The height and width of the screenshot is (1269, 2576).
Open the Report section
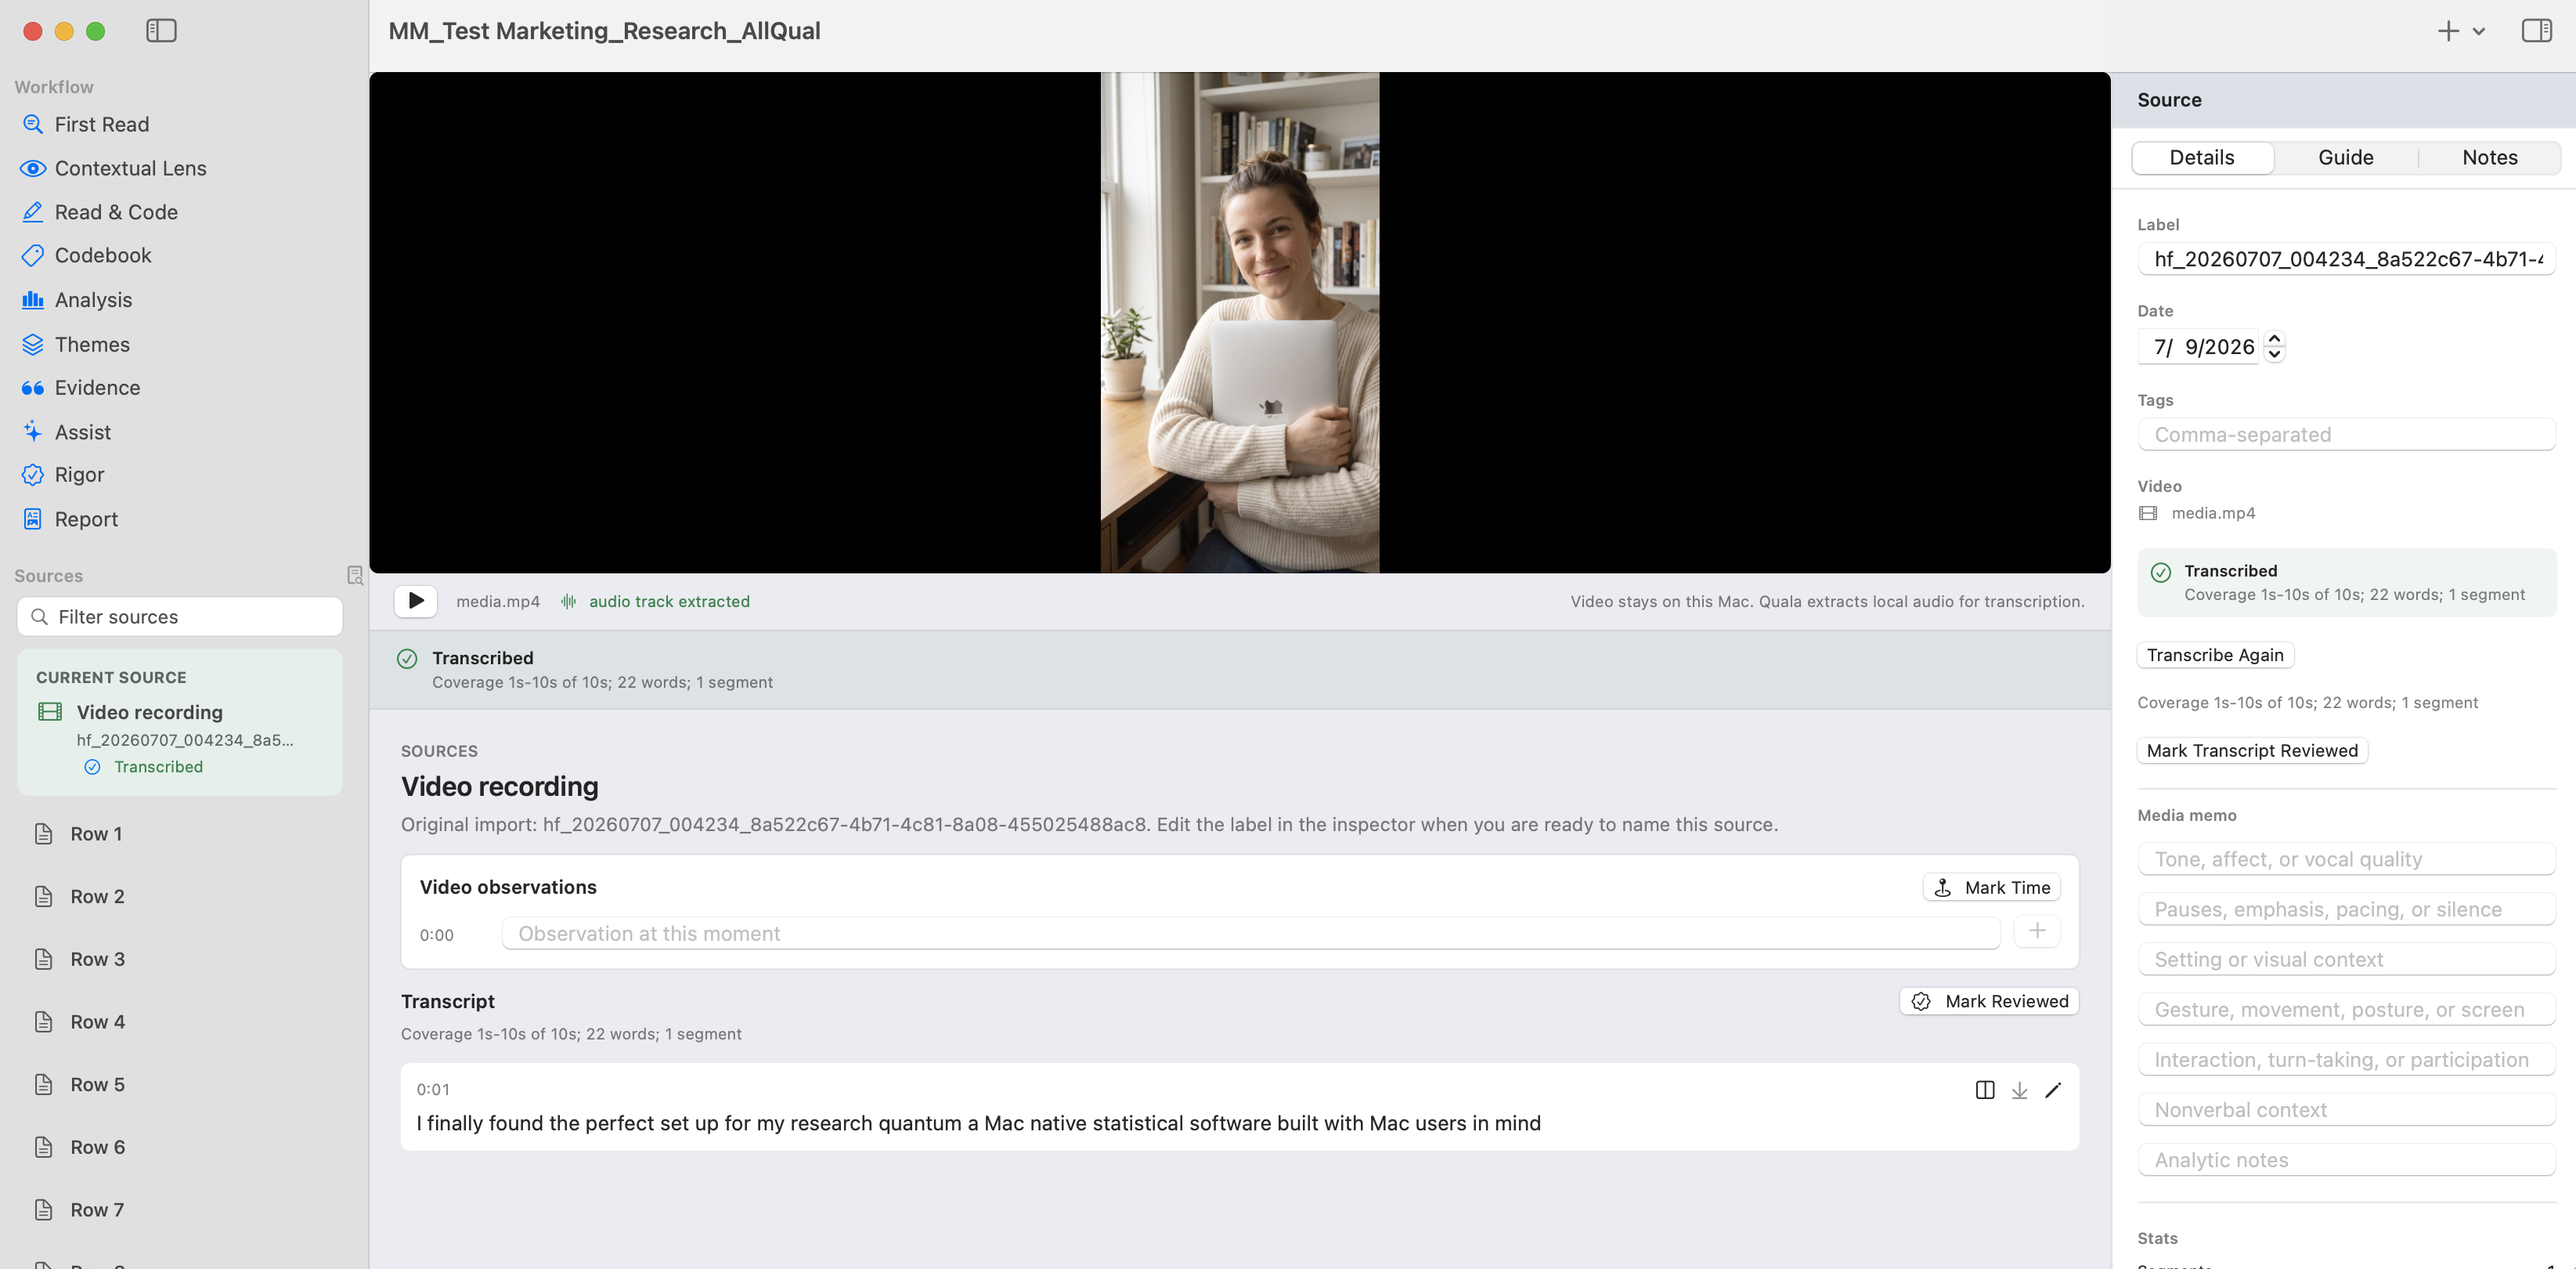(86, 519)
